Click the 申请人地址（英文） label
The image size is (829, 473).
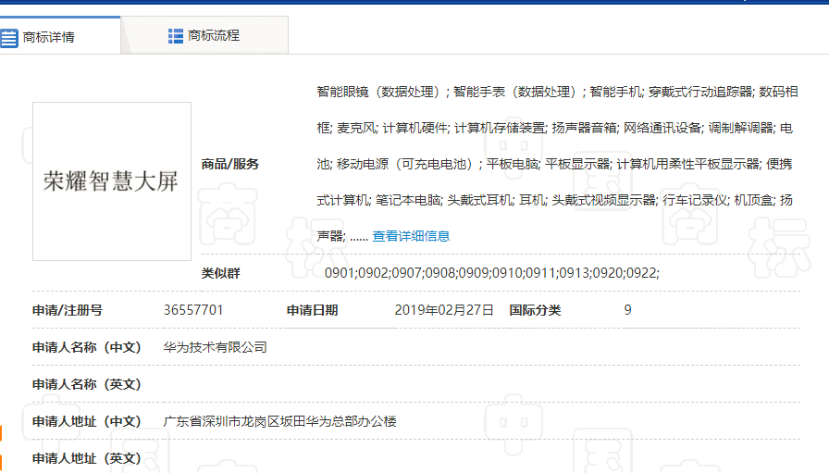coord(87,458)
